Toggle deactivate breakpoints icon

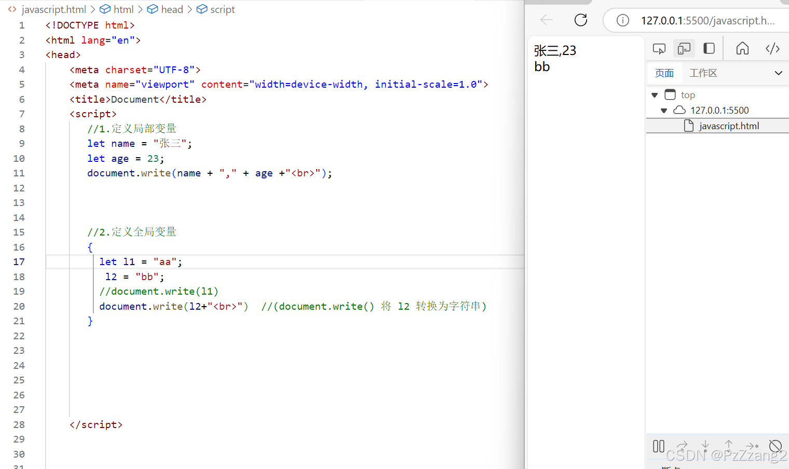776,446
